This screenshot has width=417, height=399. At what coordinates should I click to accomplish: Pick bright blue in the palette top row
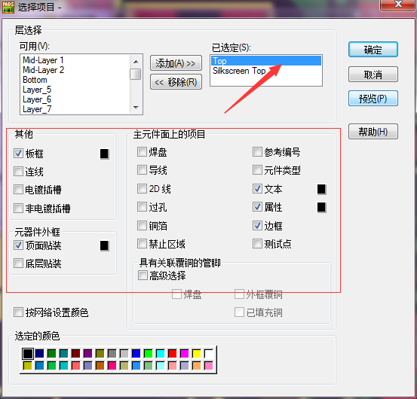[136, 354]
